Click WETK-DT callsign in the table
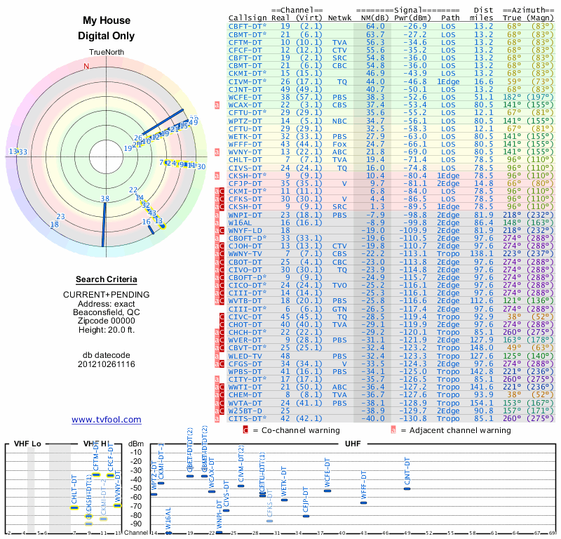561x539 pixels. 245,137
